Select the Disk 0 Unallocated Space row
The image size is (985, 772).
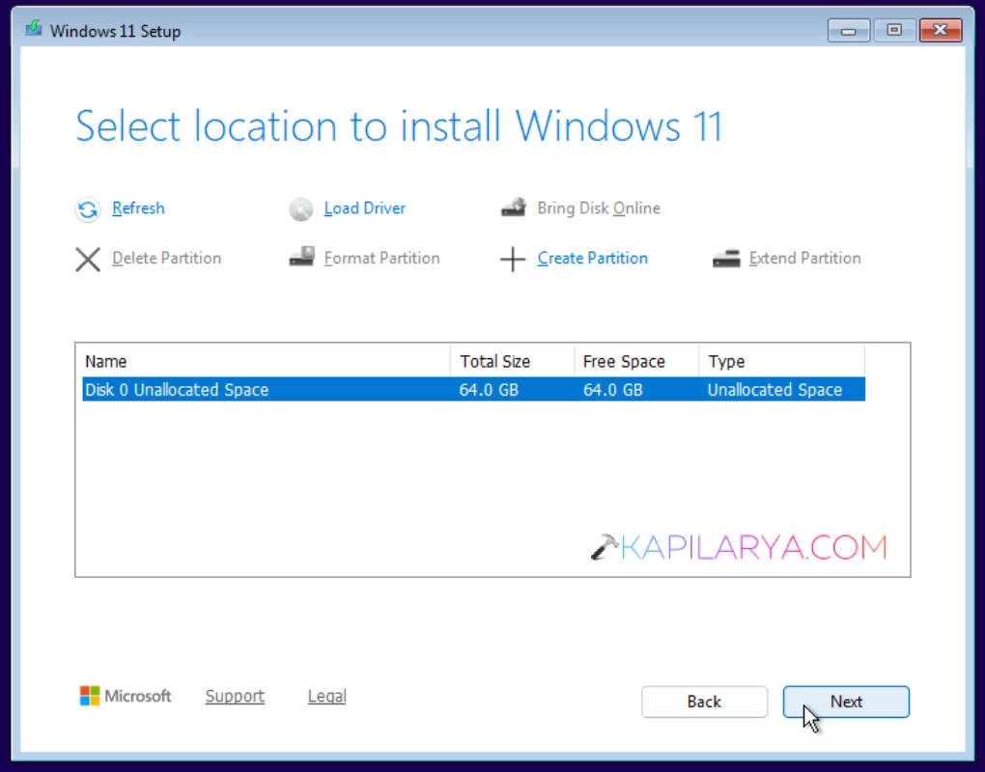pos(473,390)
